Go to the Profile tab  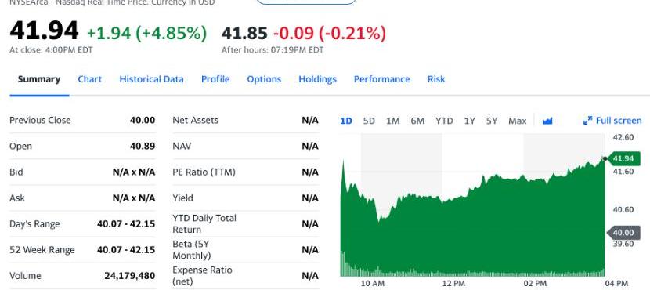(215, 79)
